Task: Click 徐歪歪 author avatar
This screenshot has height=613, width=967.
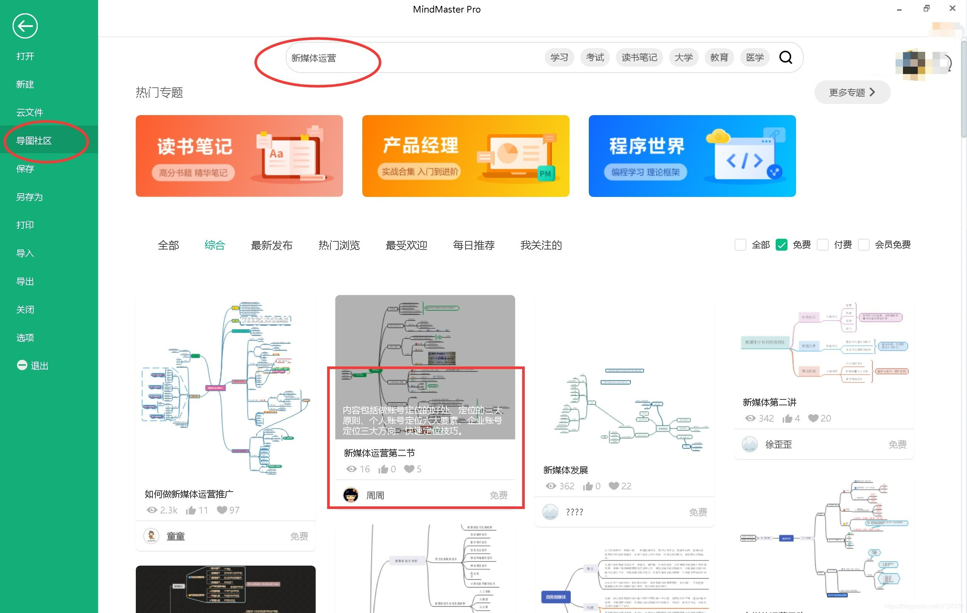Action: (749, 444)
